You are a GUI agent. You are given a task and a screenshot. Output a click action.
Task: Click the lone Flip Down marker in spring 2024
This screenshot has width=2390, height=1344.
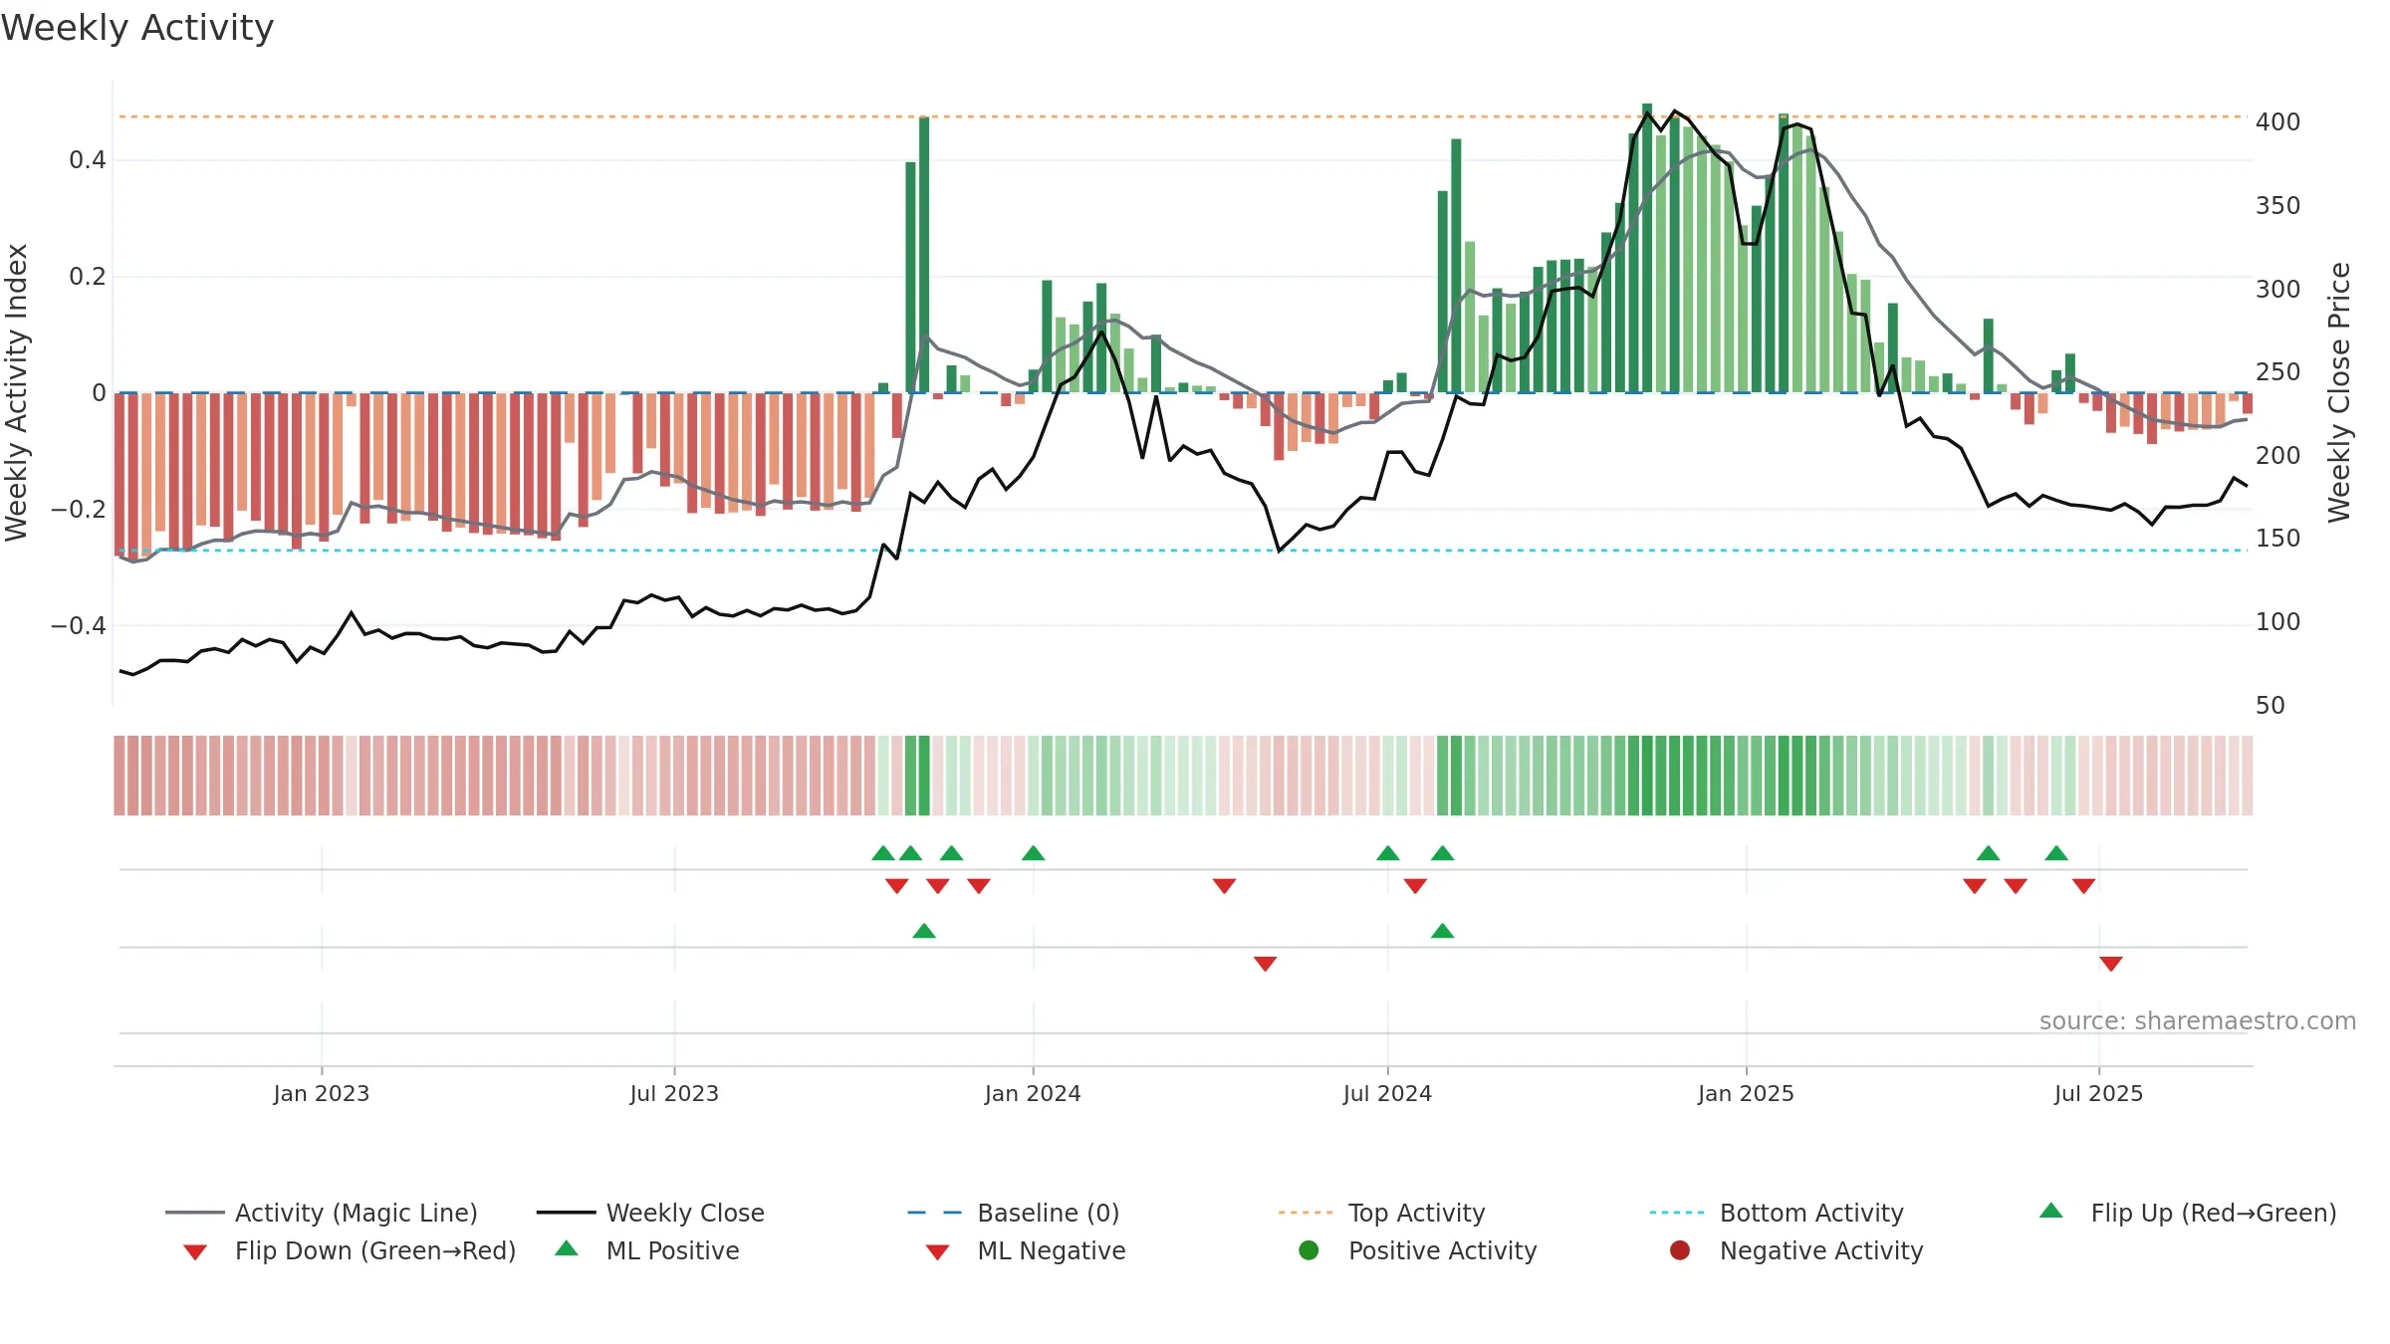click(x=1224, y=886)
